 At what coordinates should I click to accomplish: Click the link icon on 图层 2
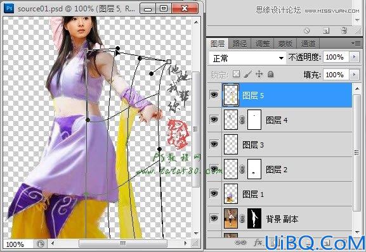[242, 169]
